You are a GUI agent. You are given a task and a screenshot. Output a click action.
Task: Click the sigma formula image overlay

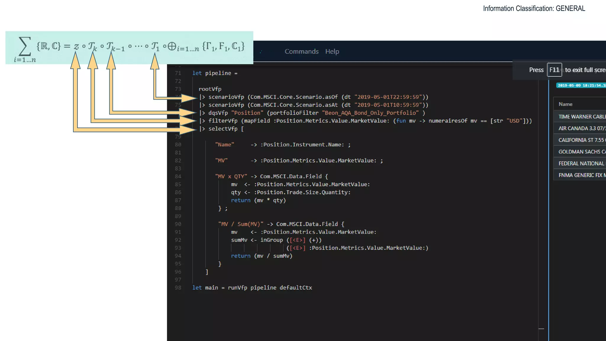tap(129, 47)
